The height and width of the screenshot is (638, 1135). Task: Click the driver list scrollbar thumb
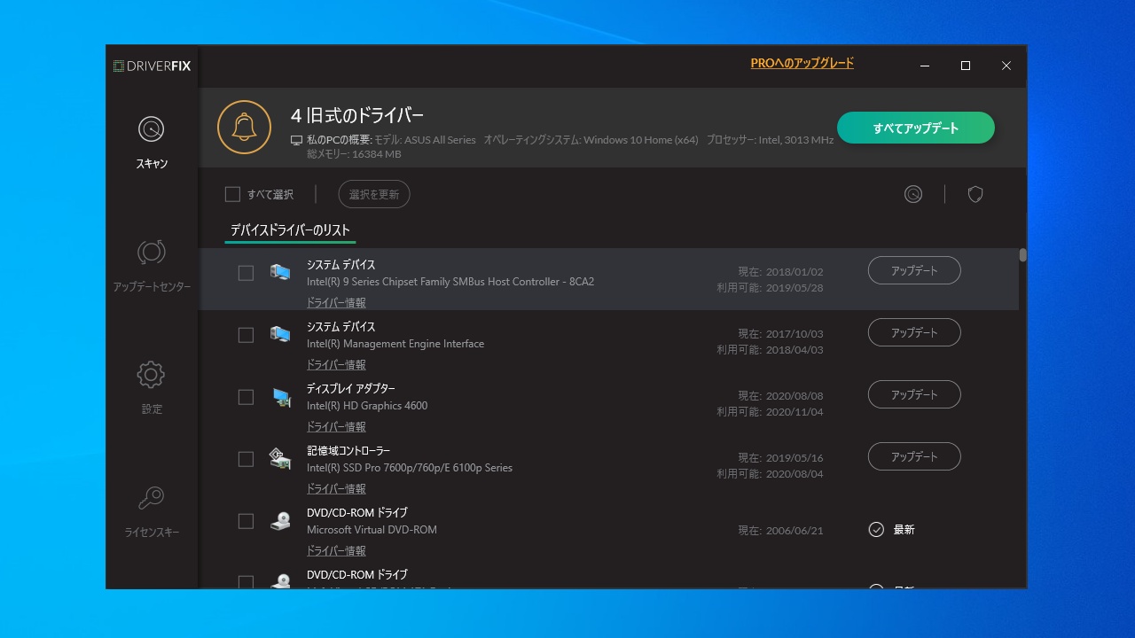pyautogui.click(x=1022, y=255)
